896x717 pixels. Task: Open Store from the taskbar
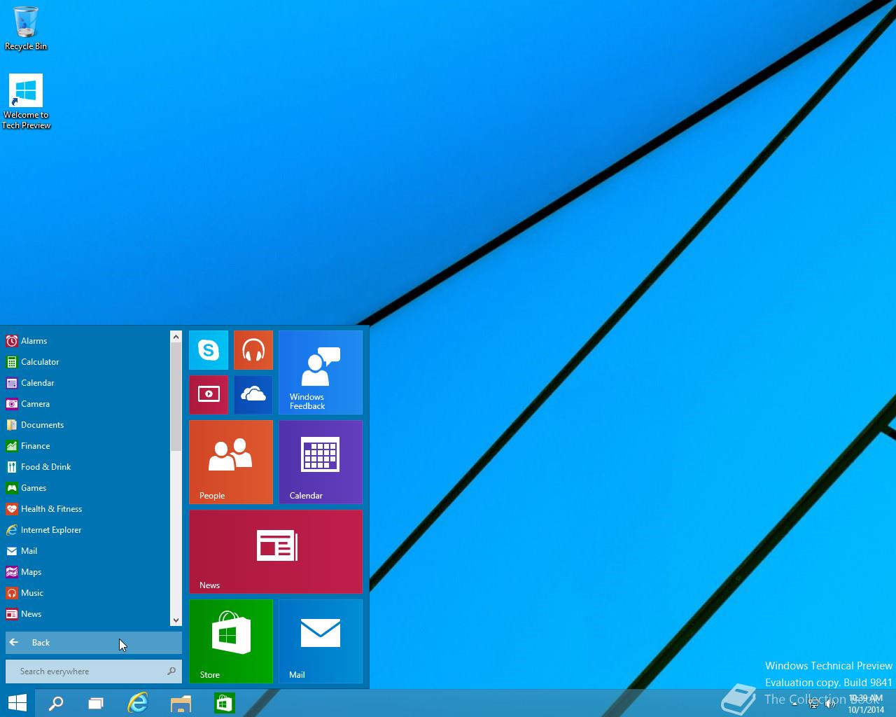224,703
